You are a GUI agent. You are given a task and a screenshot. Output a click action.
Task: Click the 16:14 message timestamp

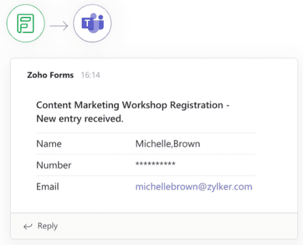click(90, 75)
